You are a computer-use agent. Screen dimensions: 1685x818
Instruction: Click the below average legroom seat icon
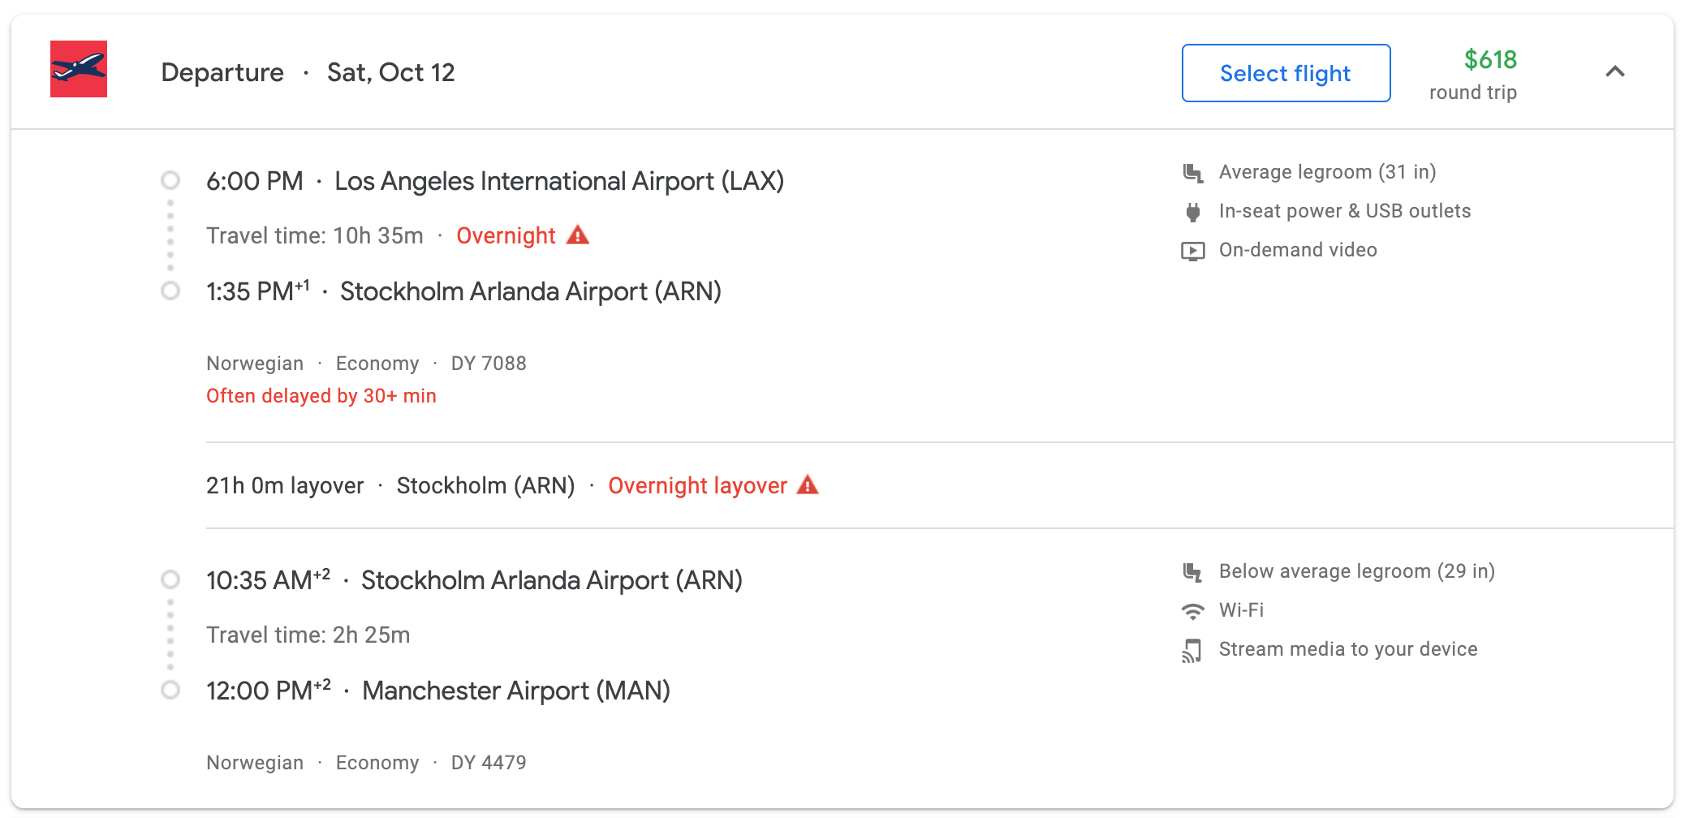[1192, 572]
